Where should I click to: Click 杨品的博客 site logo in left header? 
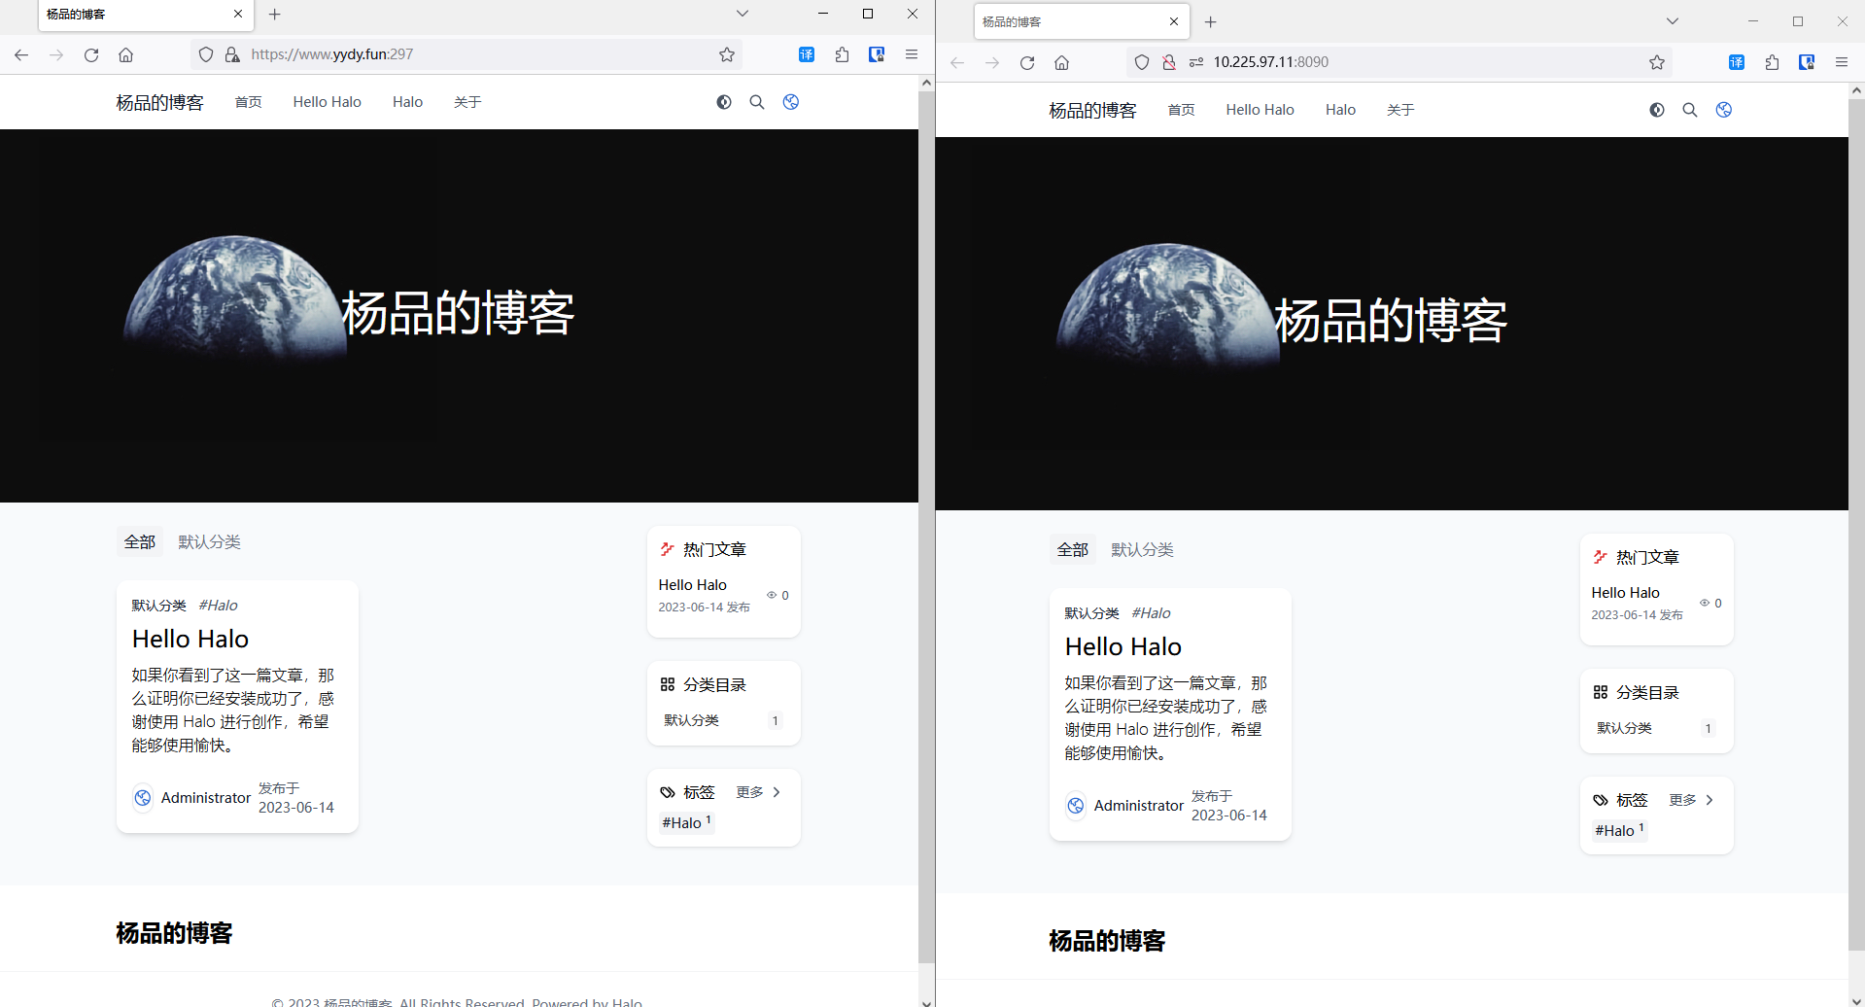160,102
